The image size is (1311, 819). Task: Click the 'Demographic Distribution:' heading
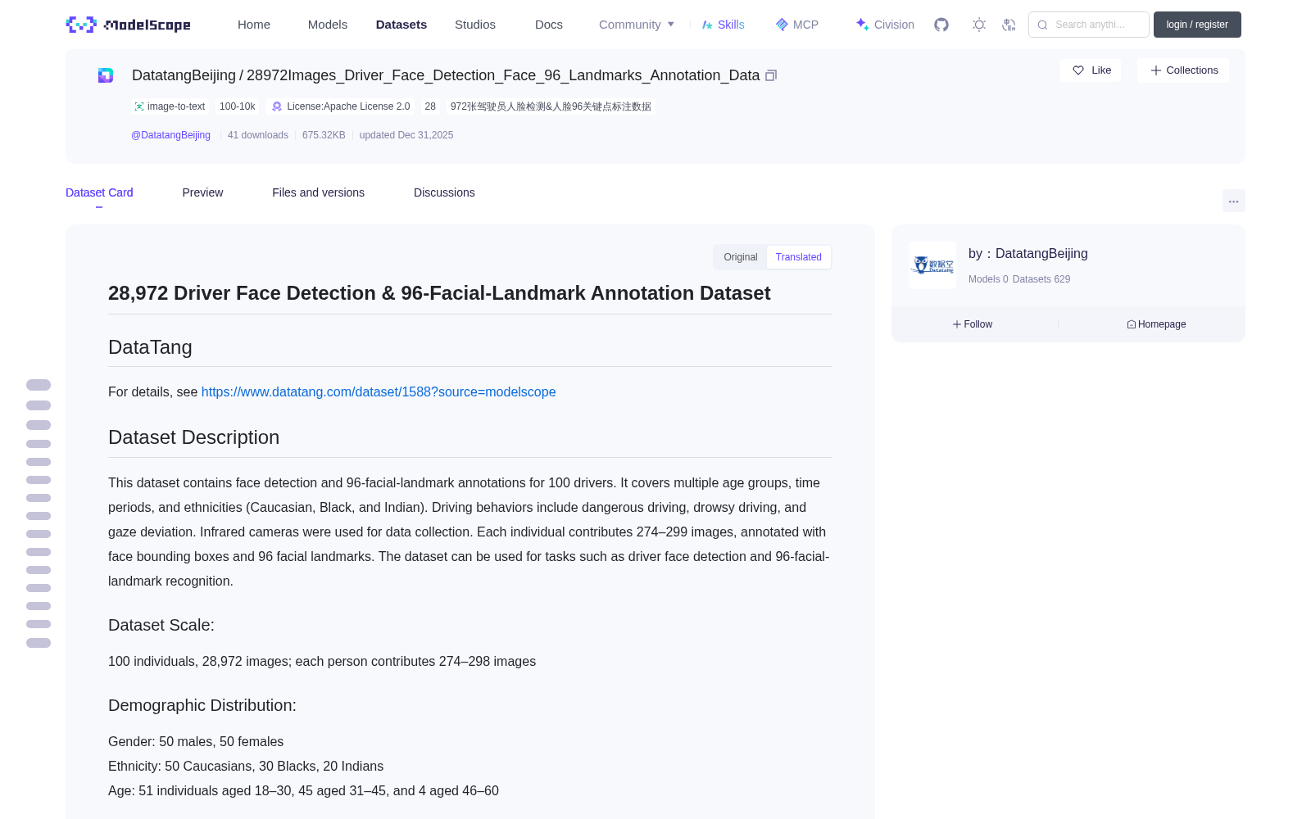click(202, 705)
